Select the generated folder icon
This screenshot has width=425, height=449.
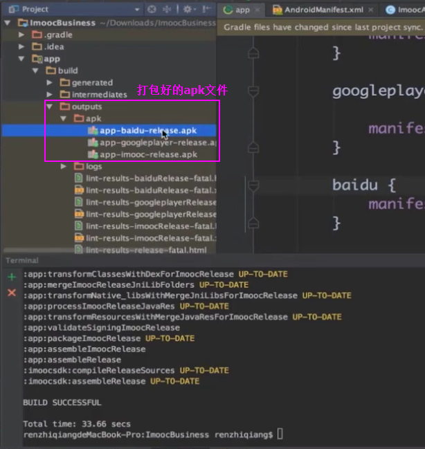click(x=65, y=82)
